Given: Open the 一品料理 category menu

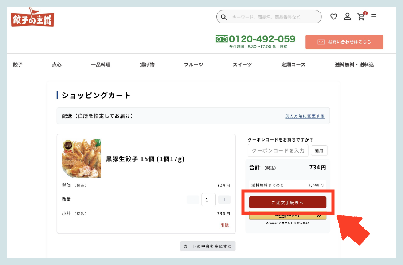Looking at the screenshot, I should 101,65.
